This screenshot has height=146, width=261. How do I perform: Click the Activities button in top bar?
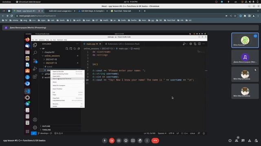coord(7,2)
